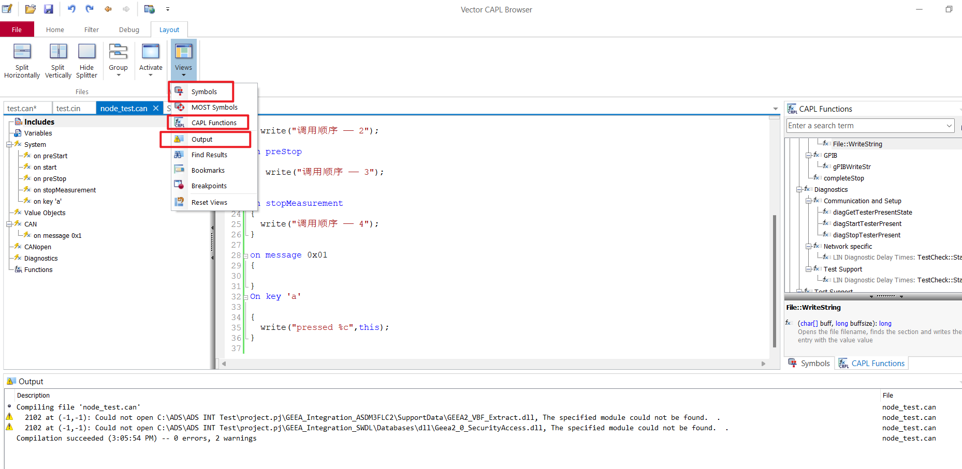The width and height of the screenshot is (962, 469).
Task: Switch to the Home ribbon tab
Action: (55, 29)
